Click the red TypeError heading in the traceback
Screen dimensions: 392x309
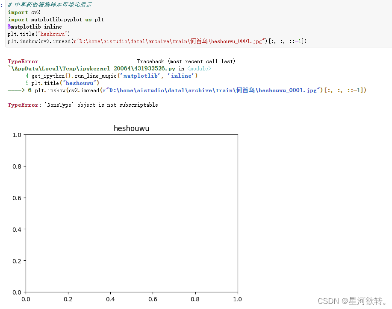click(x=22, y=61)
